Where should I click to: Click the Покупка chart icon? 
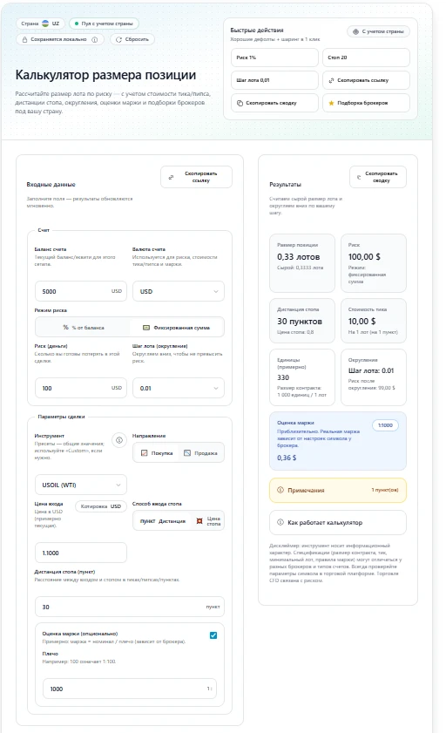pyautogui.click(x=145, y=453)
